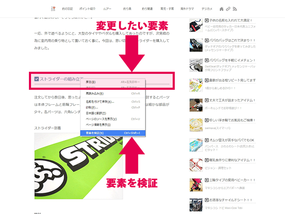Open thumbnail of soccer uniform article
The height and width of the screenshot is (214, 285).
[x=196, y=25]
